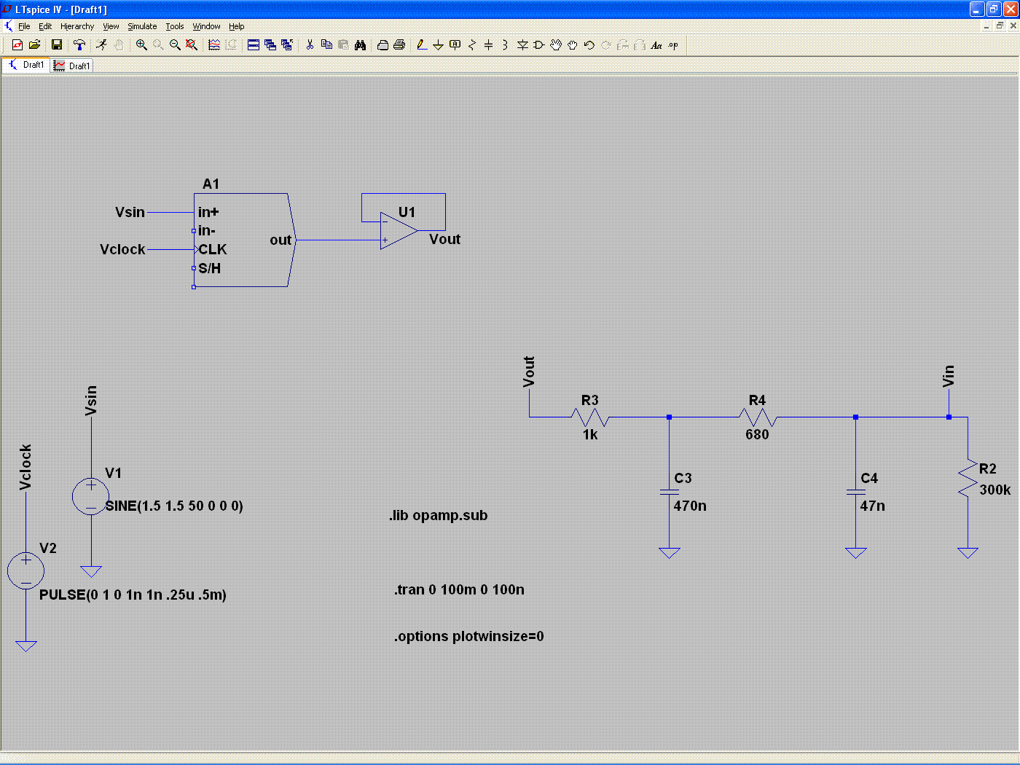
Task: Select the Draw Wire pencil tool
Action: pos(421,44)
